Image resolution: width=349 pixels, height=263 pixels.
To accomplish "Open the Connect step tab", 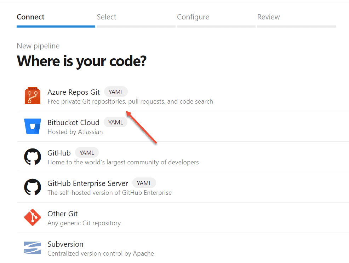I will click(56, 19).
